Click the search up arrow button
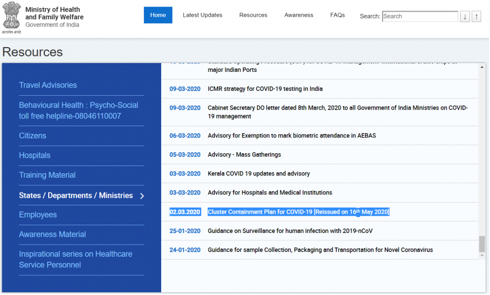Viewport: 490px width, 295px height. point(476,17)
